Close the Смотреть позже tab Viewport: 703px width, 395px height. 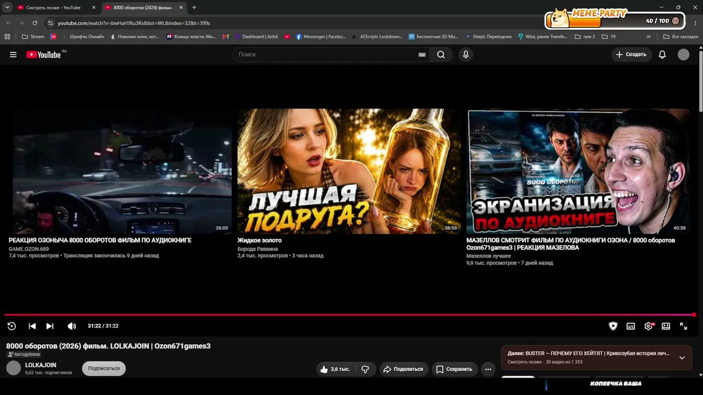[93, 8]
